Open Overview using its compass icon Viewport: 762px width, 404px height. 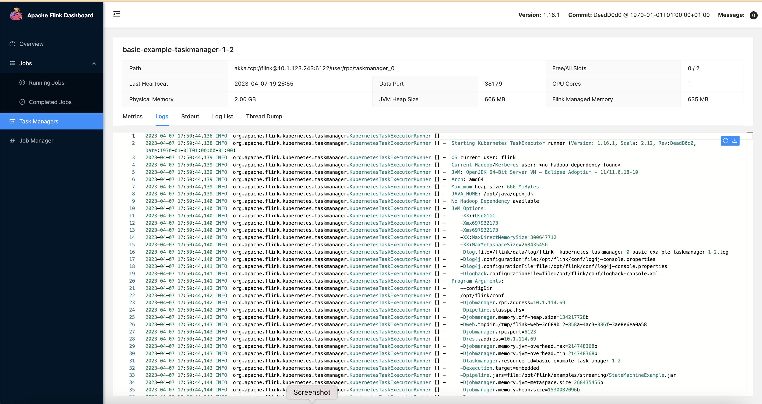click(12, 44)
